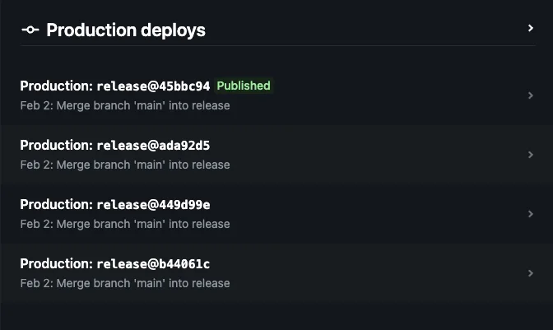Viewport: 553px width, 330px height.
Task: Click the green Published badge
Action: (x=244, y=86)
